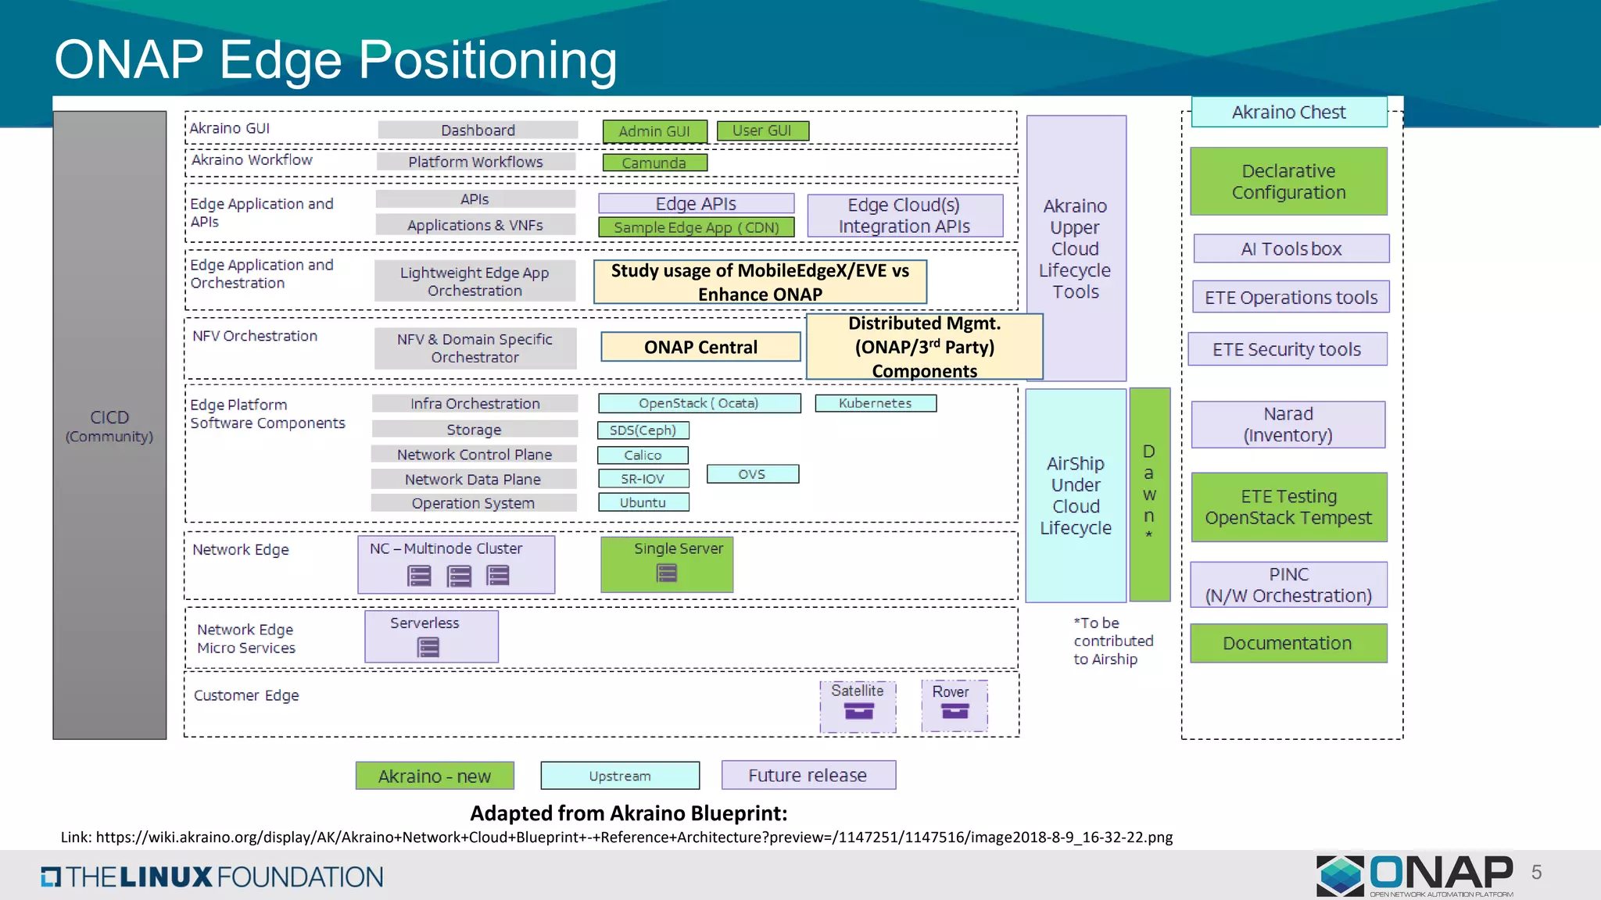Image resolution: width=1601 pixels, height=900 pixels.
Task: Click the Documentation box
Action: 1288,643
